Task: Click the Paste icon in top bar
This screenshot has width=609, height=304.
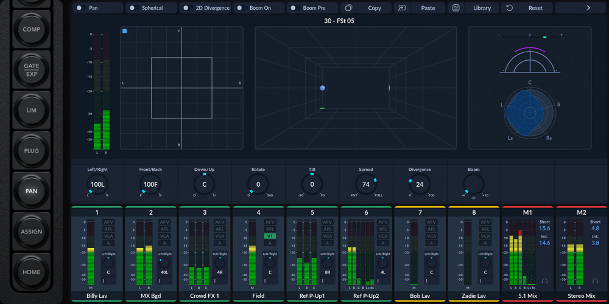Action: coord(401,8)
